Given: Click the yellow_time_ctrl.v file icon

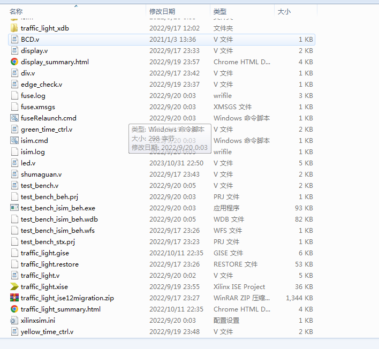Looking at the screenshot, I should 14,331.
